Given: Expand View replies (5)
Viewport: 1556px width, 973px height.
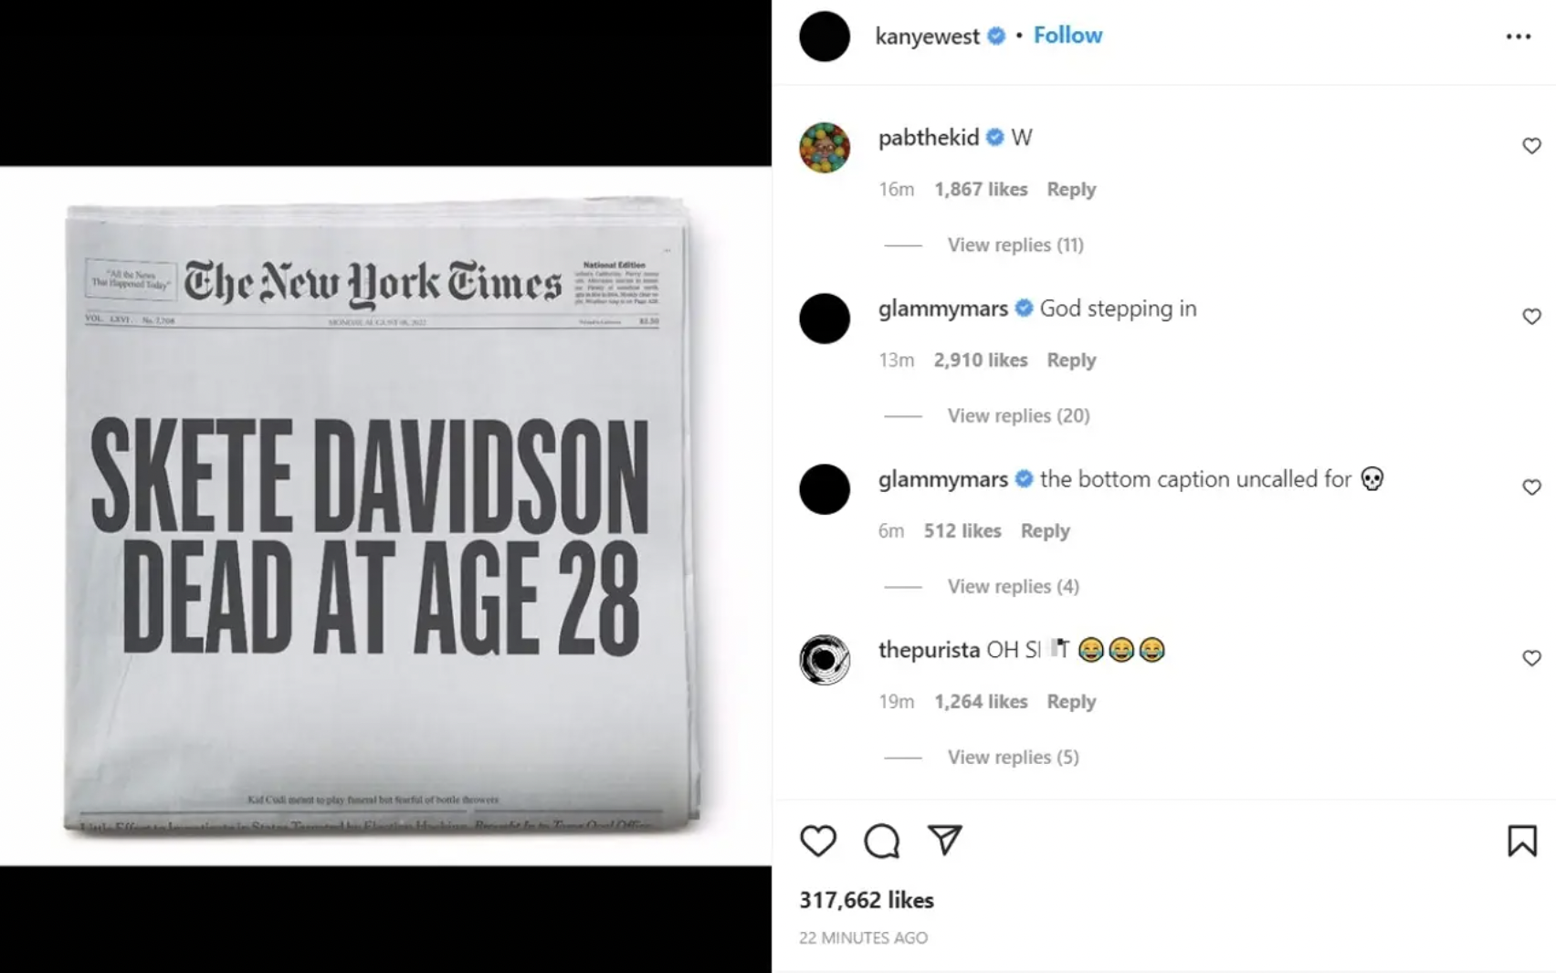Looking at the screenshot, I should 1013,757.
